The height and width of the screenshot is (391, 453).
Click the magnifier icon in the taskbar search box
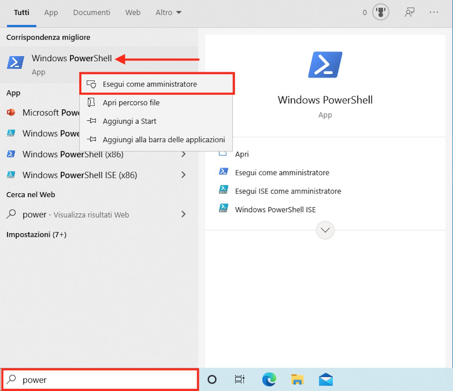(11, 379)
